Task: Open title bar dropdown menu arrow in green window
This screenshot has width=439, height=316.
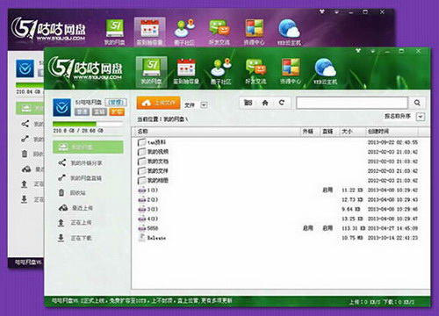Action: [373, 51]
